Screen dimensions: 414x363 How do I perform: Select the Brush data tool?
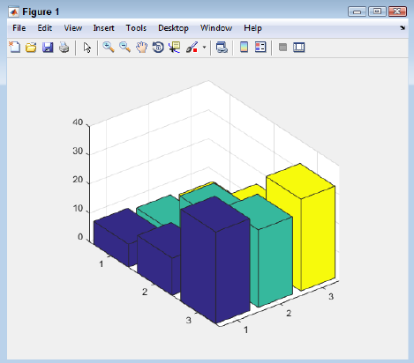(192, 47)
